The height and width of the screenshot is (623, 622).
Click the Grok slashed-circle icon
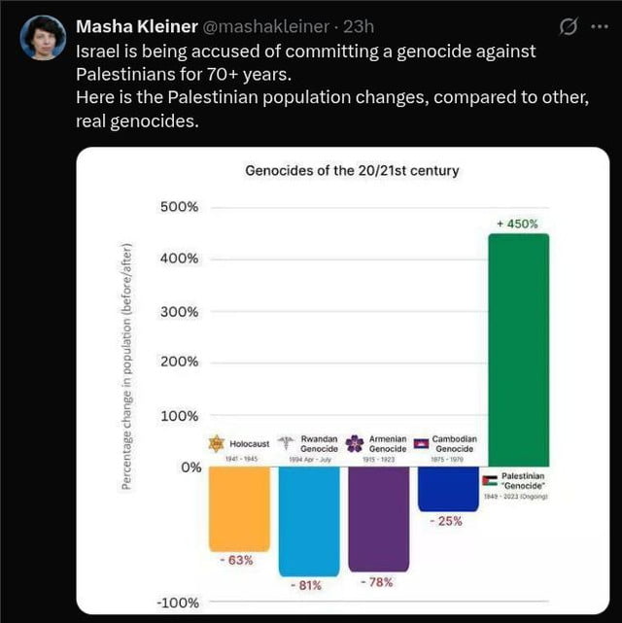tap(569, 23)
